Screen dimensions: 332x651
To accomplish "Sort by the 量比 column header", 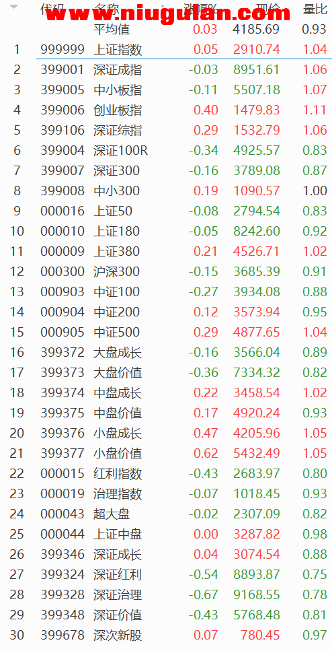I will coord(315,9).
